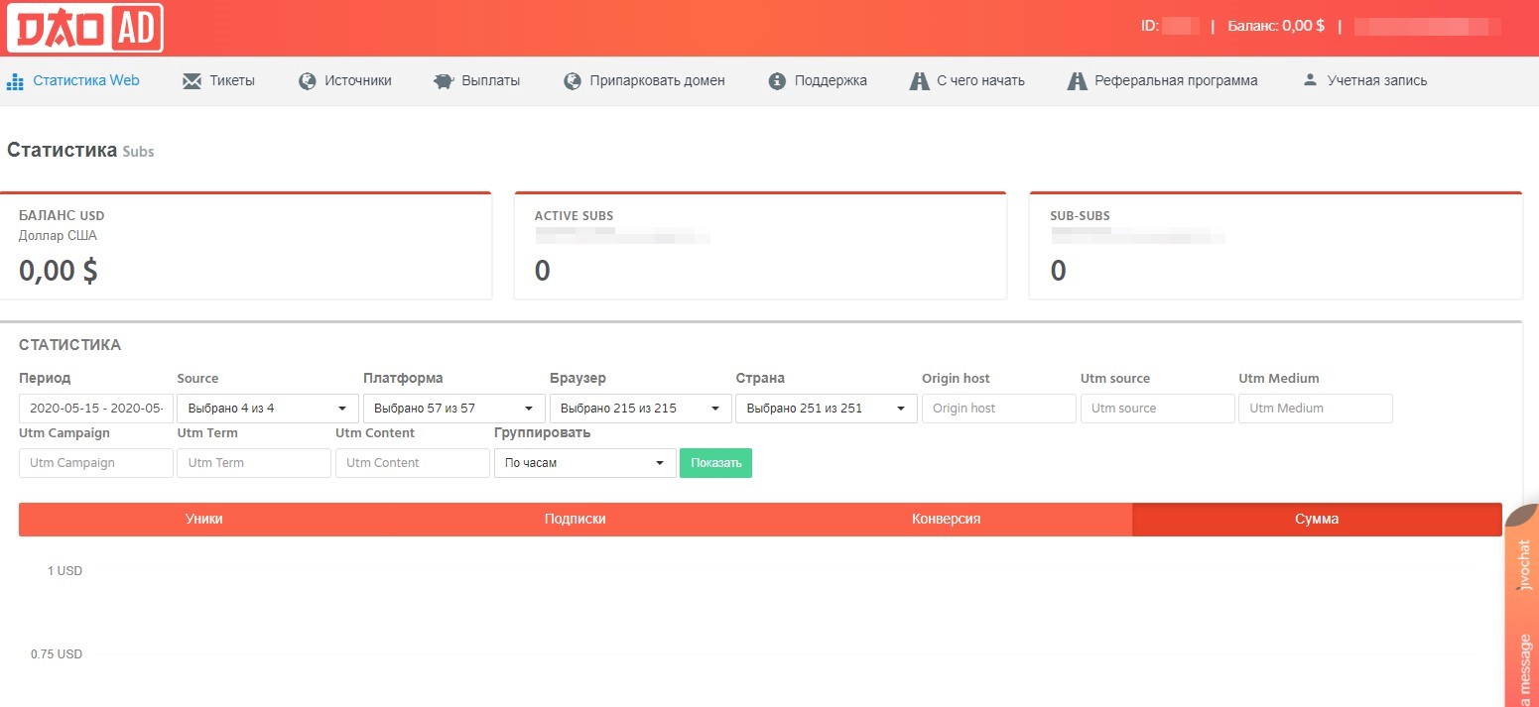Click the road icon beside С чего начать

(919, 81)
